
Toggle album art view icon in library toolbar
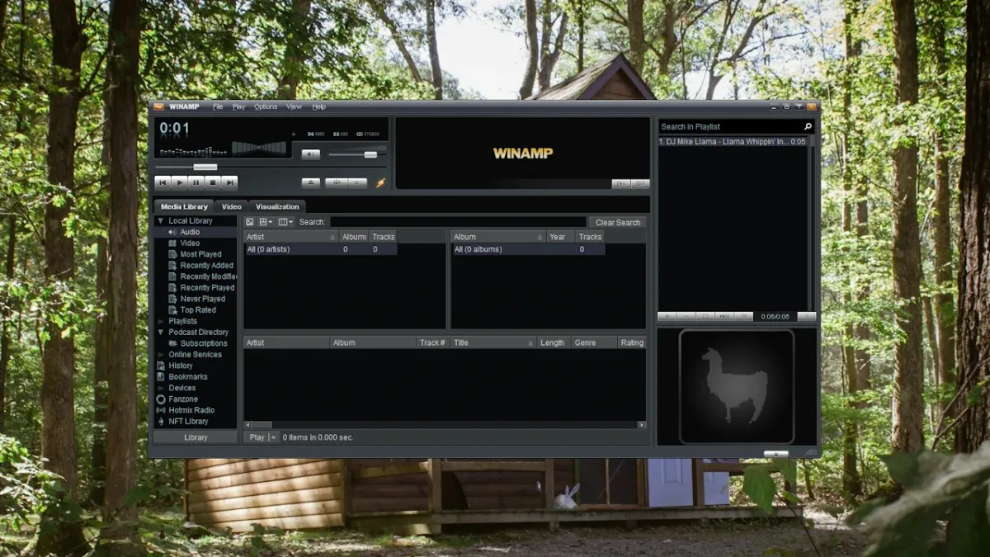coord(249,222)
